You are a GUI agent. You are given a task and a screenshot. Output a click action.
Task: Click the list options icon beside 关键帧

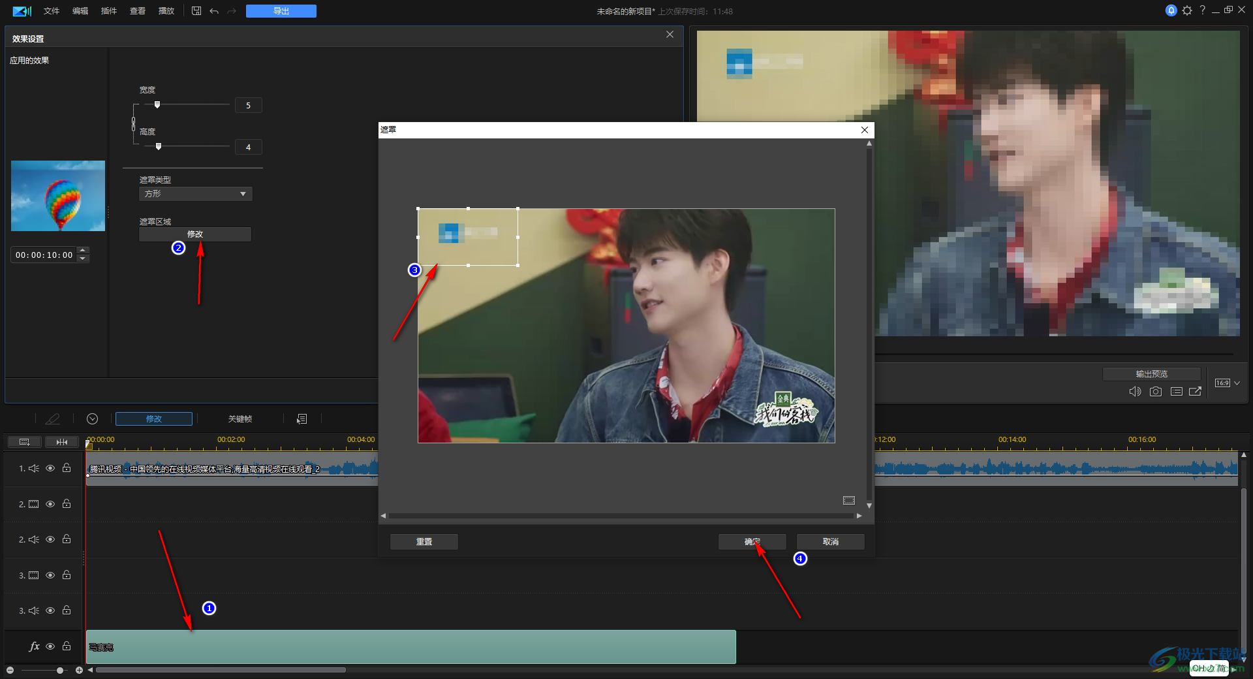(x=302, y=419)
